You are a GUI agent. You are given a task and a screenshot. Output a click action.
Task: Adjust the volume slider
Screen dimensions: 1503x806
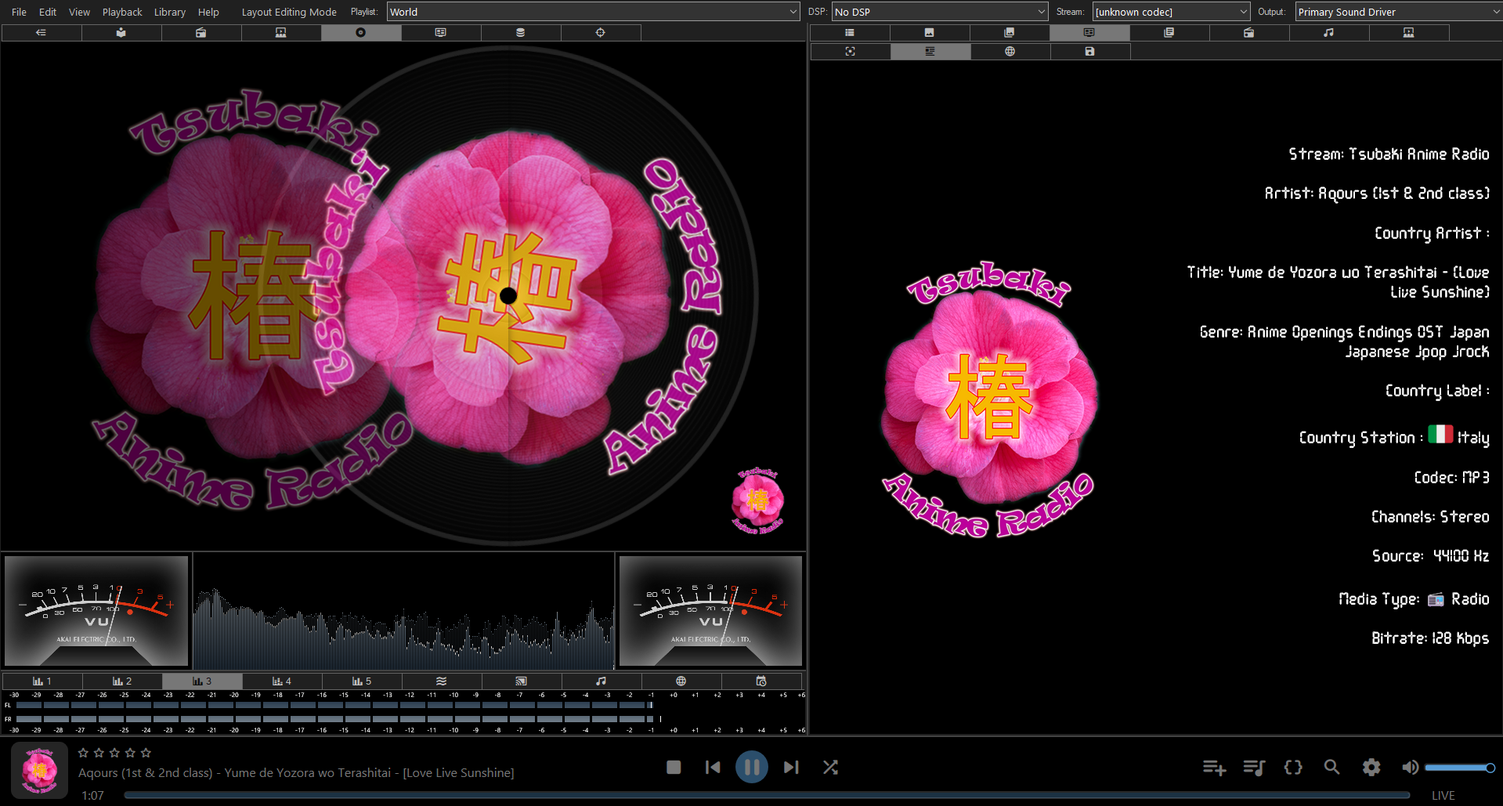point(1460,768)
